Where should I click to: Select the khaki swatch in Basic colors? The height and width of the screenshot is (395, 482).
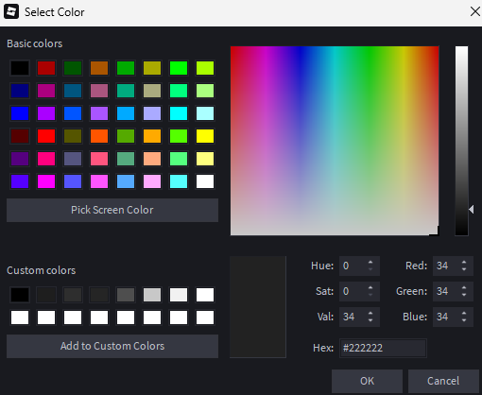pyautogui.click(x=152, y=91)
